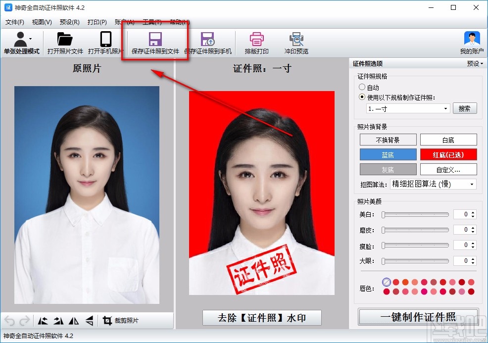This screenshot has height=343, width=488.
Task: Flip original photo horizontally
Action: click(74, 321)
